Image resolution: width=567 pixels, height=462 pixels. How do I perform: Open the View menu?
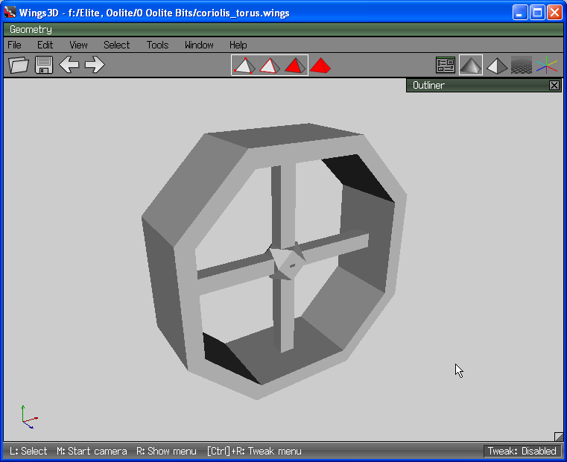(x=78, y=45)
